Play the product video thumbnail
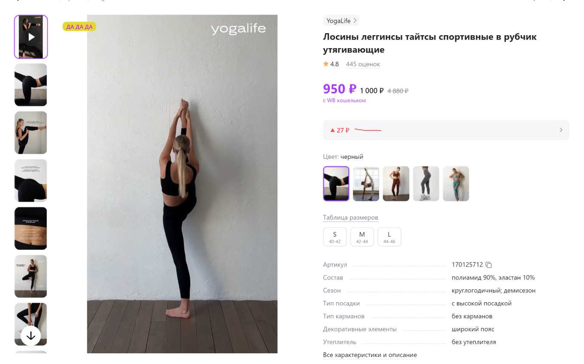The width and height of the screenshot is (584, 364). pyautogui.click(x=31, y=37)
